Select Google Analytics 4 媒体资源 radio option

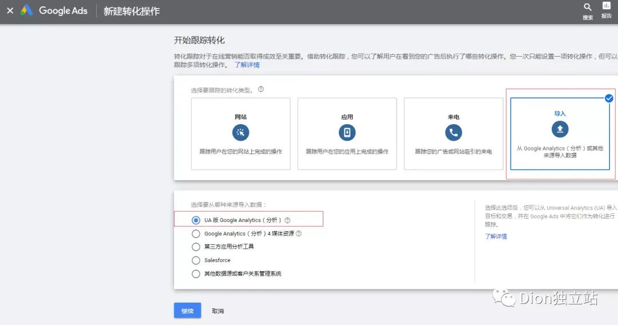(x=196, y=233)
